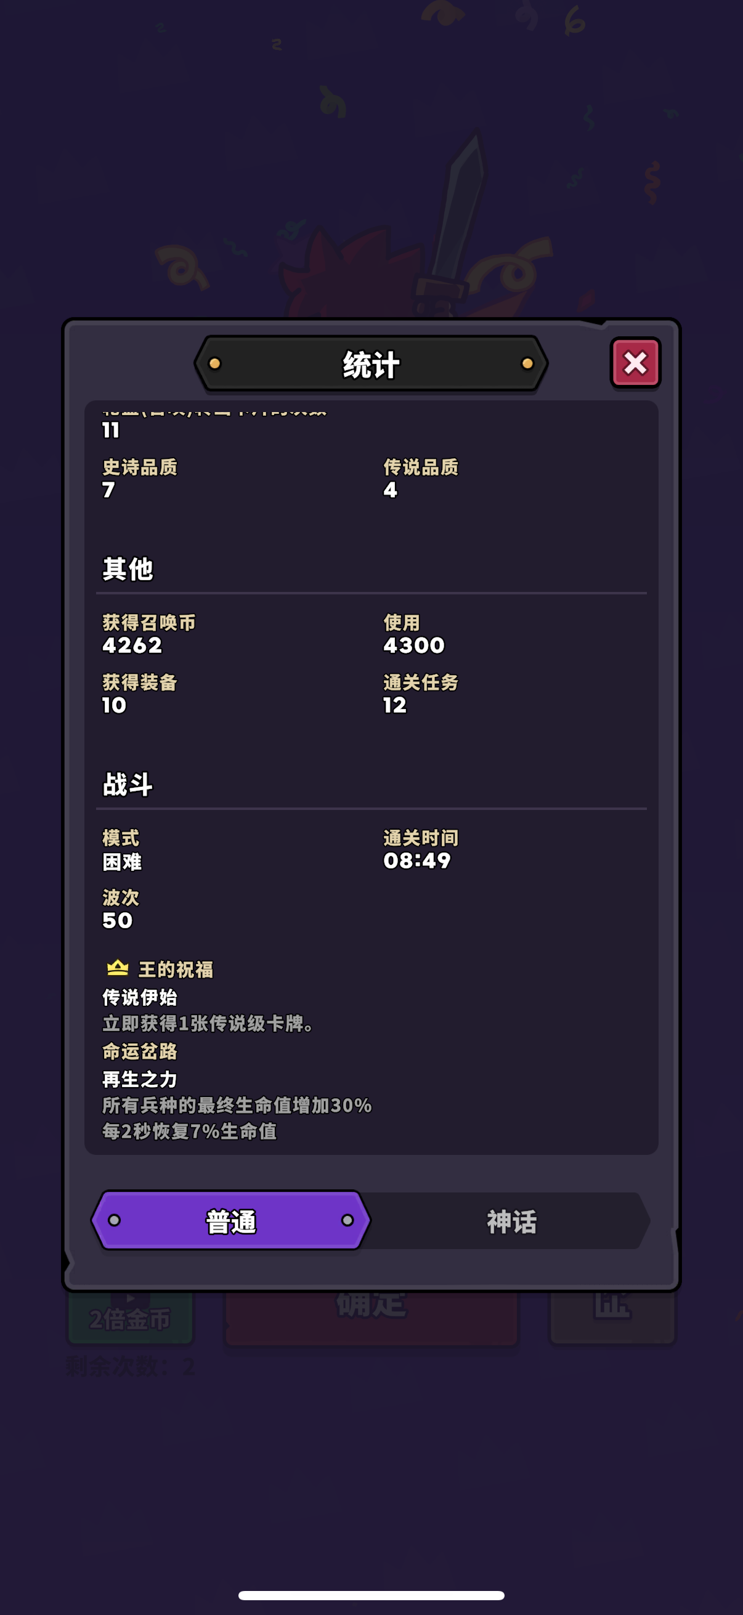The image size is (743, 1615).
Task: Tap the 传说伊始 blessing entry
Action: coord(208,1010)
